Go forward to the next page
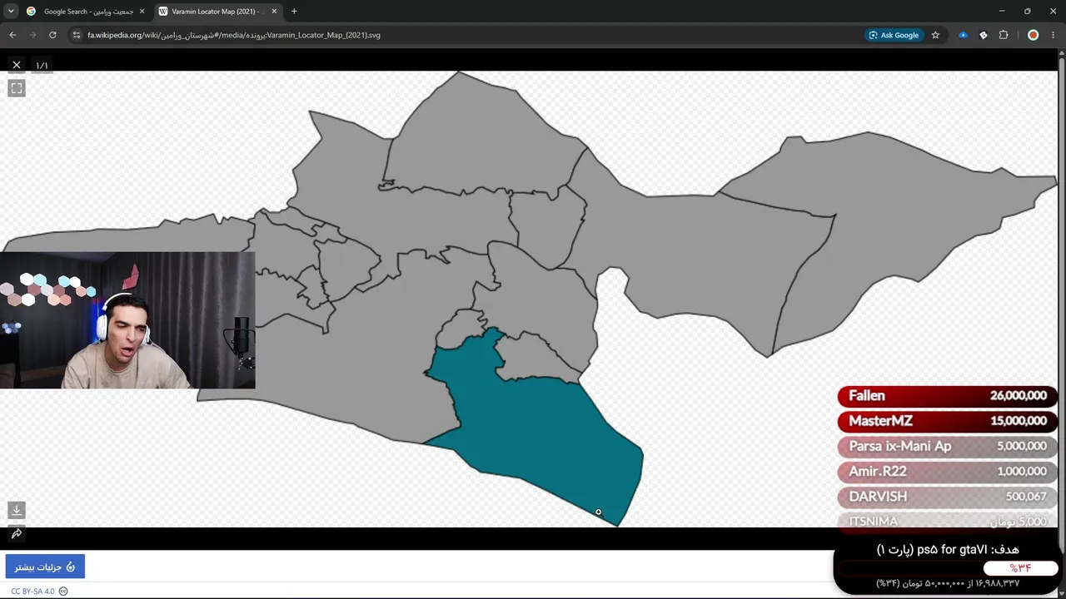The height and width of the screenshot is (599, 1066). coord(32,35)
